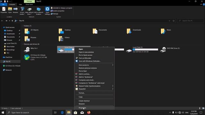Click Uninstall or change a program
This screenshot has height=115, width=205.
(x=61, y=8)
